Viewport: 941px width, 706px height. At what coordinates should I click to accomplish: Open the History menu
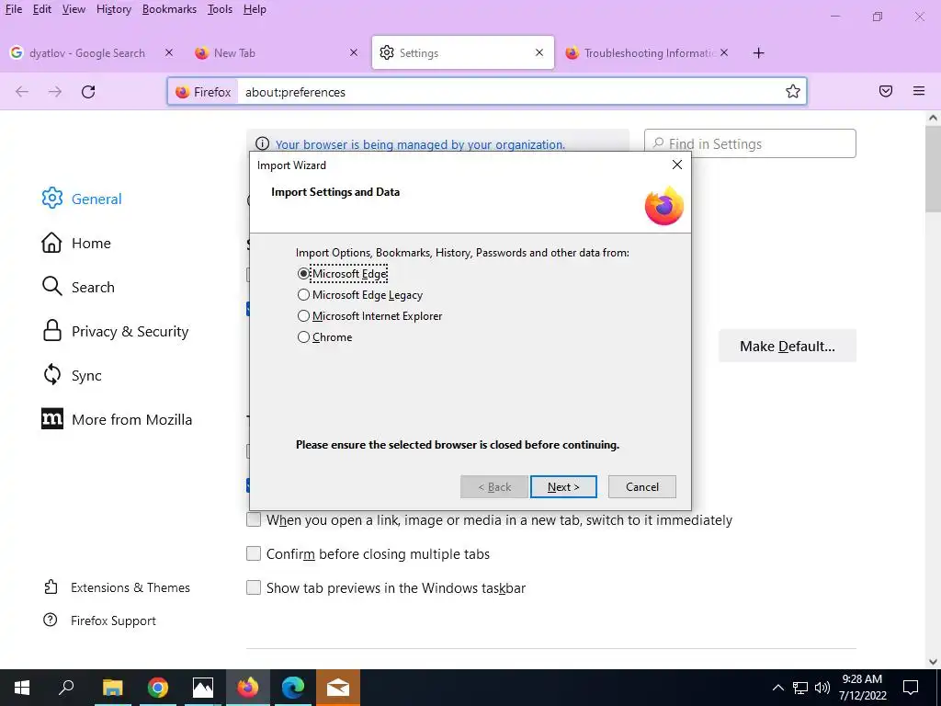coord(114,9)
